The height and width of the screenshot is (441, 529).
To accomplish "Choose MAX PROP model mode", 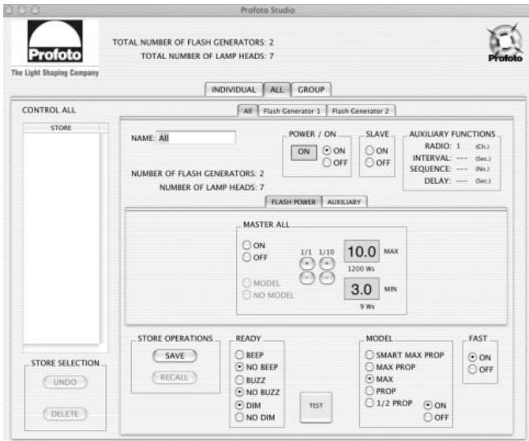I will coord(370,367).
